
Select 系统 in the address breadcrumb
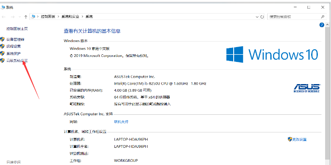(89, 17)
